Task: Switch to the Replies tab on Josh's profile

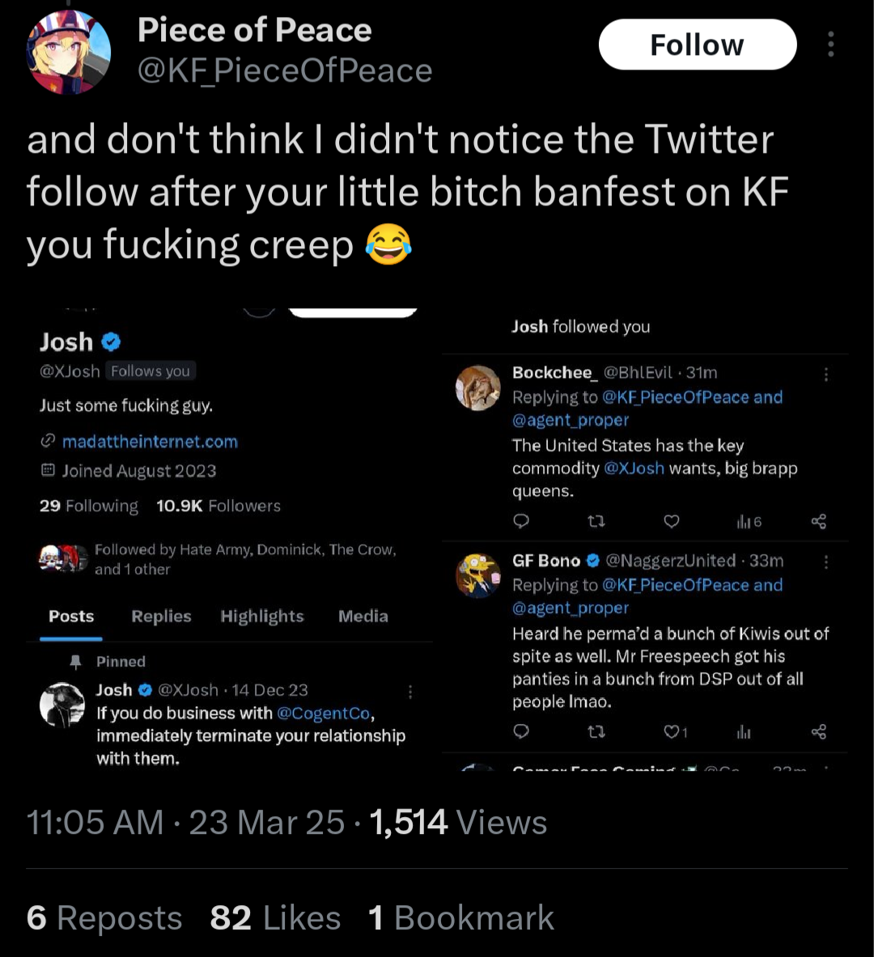Action: pos(161,616)
